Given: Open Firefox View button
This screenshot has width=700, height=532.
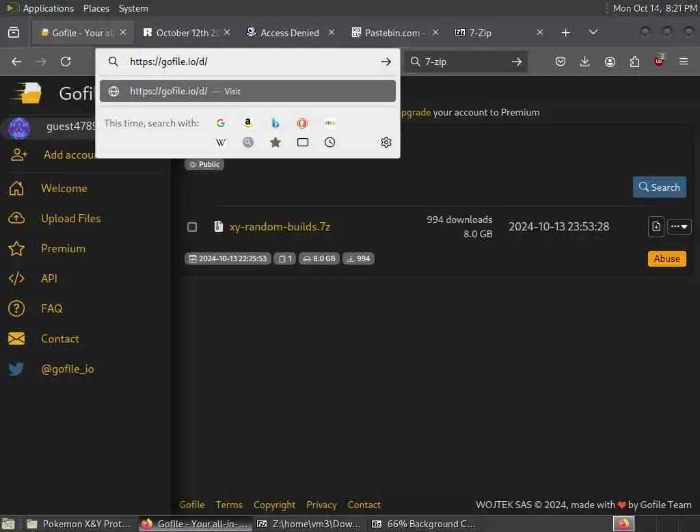Looking at the screenshot, I should (x=14, y=32).
